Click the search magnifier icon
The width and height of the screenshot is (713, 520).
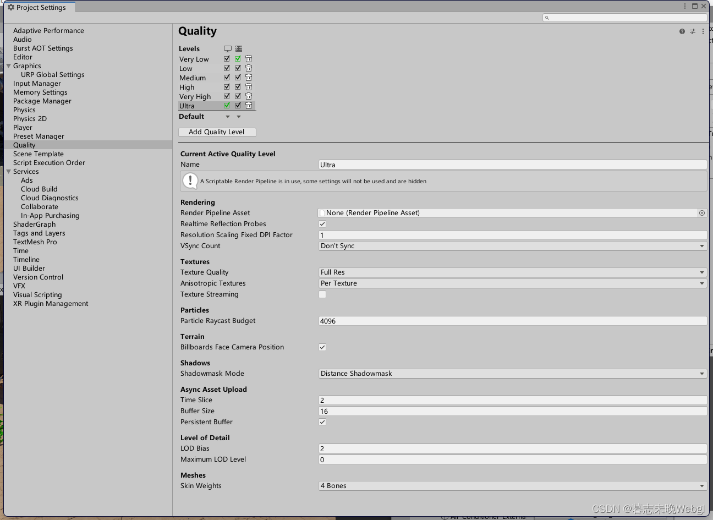click(x=547, y=18)
